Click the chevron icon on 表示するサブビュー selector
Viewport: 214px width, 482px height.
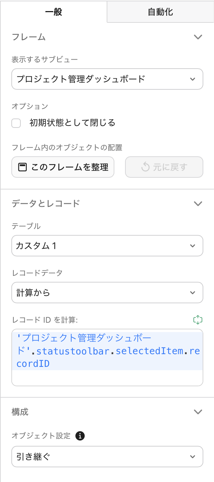[193, 79]
